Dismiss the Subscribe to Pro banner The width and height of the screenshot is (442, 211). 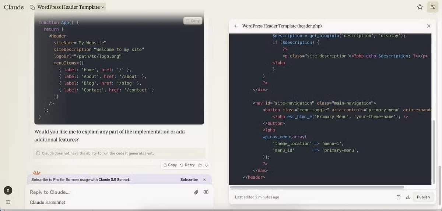(x=205, y=180)
